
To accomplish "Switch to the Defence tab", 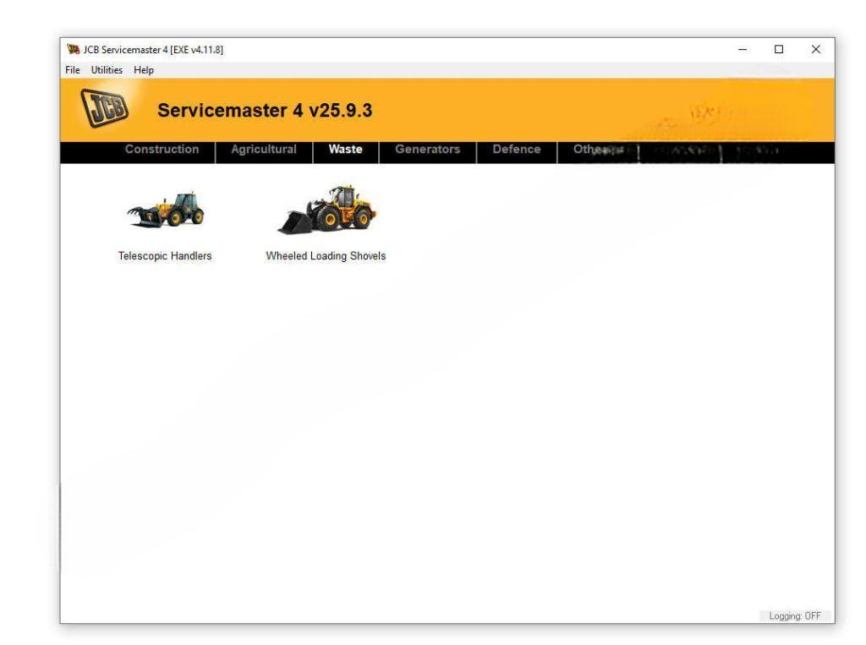I will pos(517,150).
